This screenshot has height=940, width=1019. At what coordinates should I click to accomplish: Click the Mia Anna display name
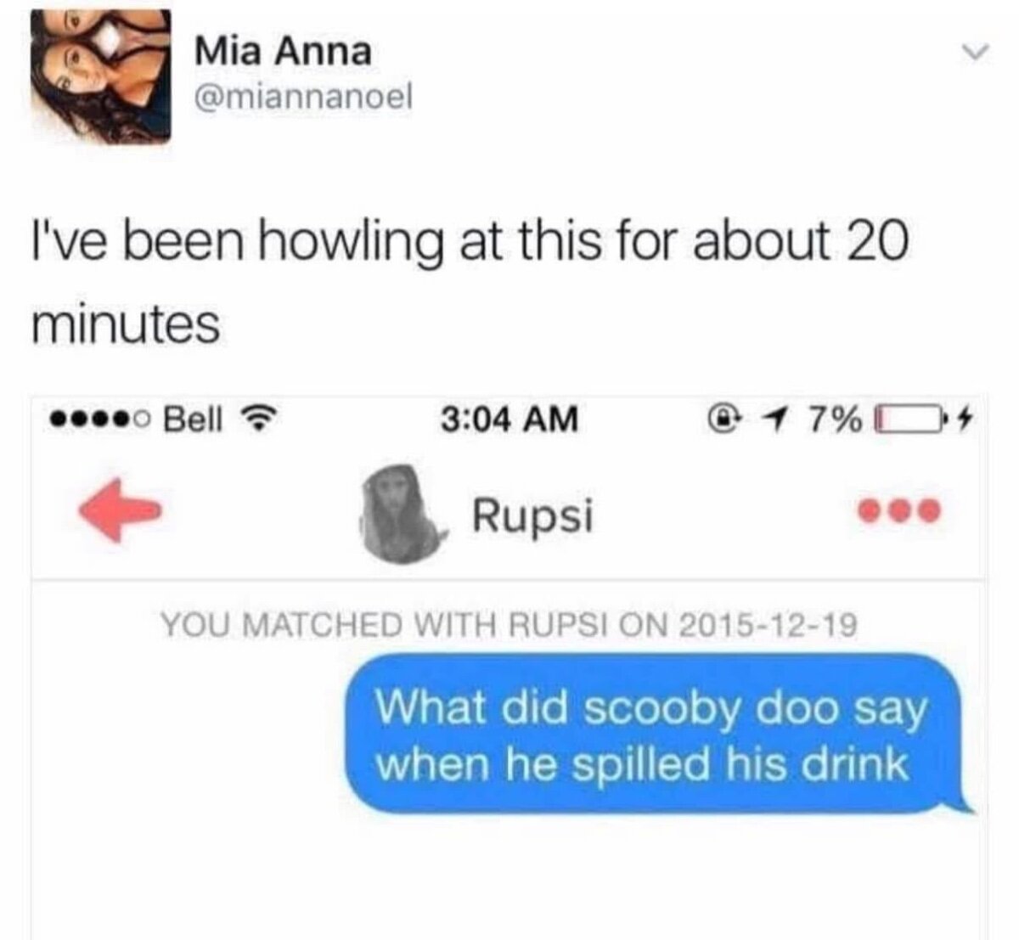[283, 52]
